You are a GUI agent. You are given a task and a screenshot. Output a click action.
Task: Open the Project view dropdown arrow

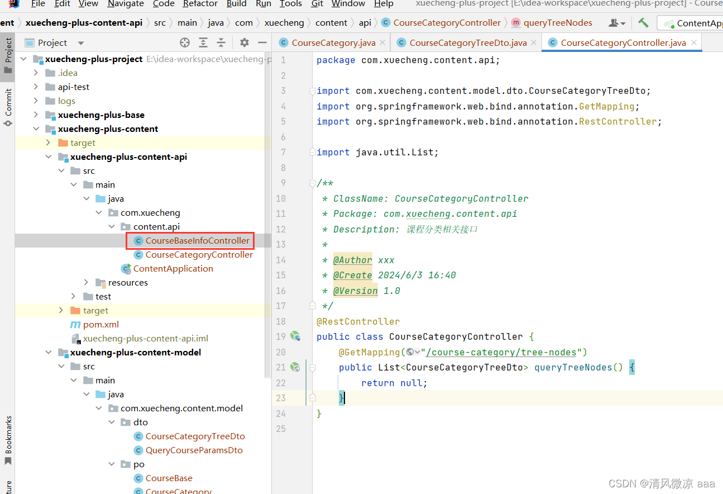[x=81, y=43]
